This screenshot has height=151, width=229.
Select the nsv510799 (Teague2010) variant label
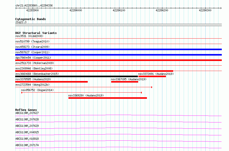pyautogui.click(x=32, y=41)
